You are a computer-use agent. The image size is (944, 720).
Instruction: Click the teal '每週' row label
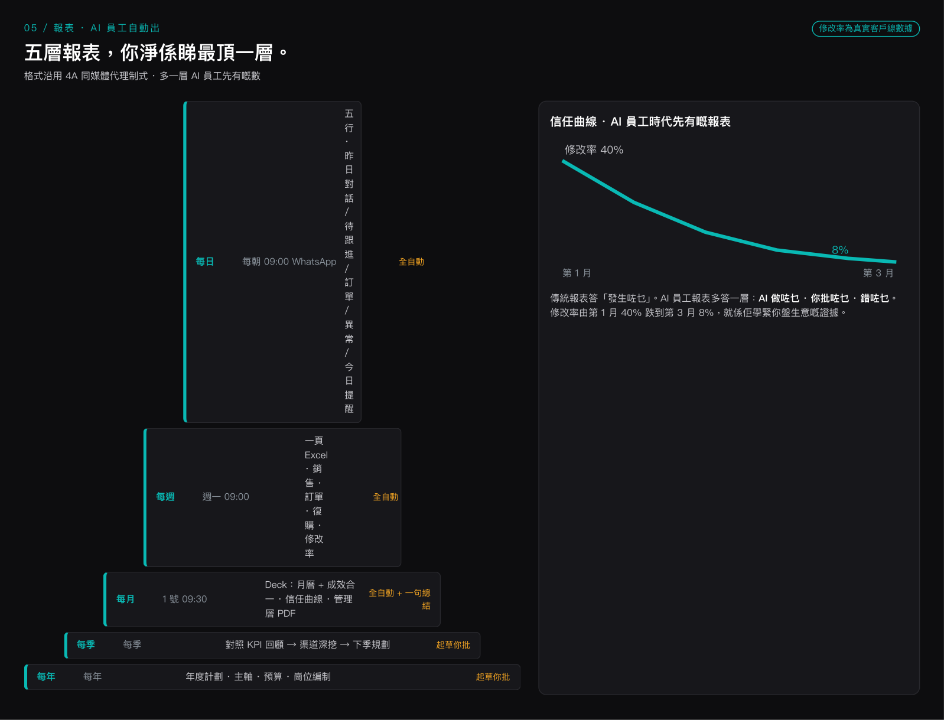coord(165,497)
